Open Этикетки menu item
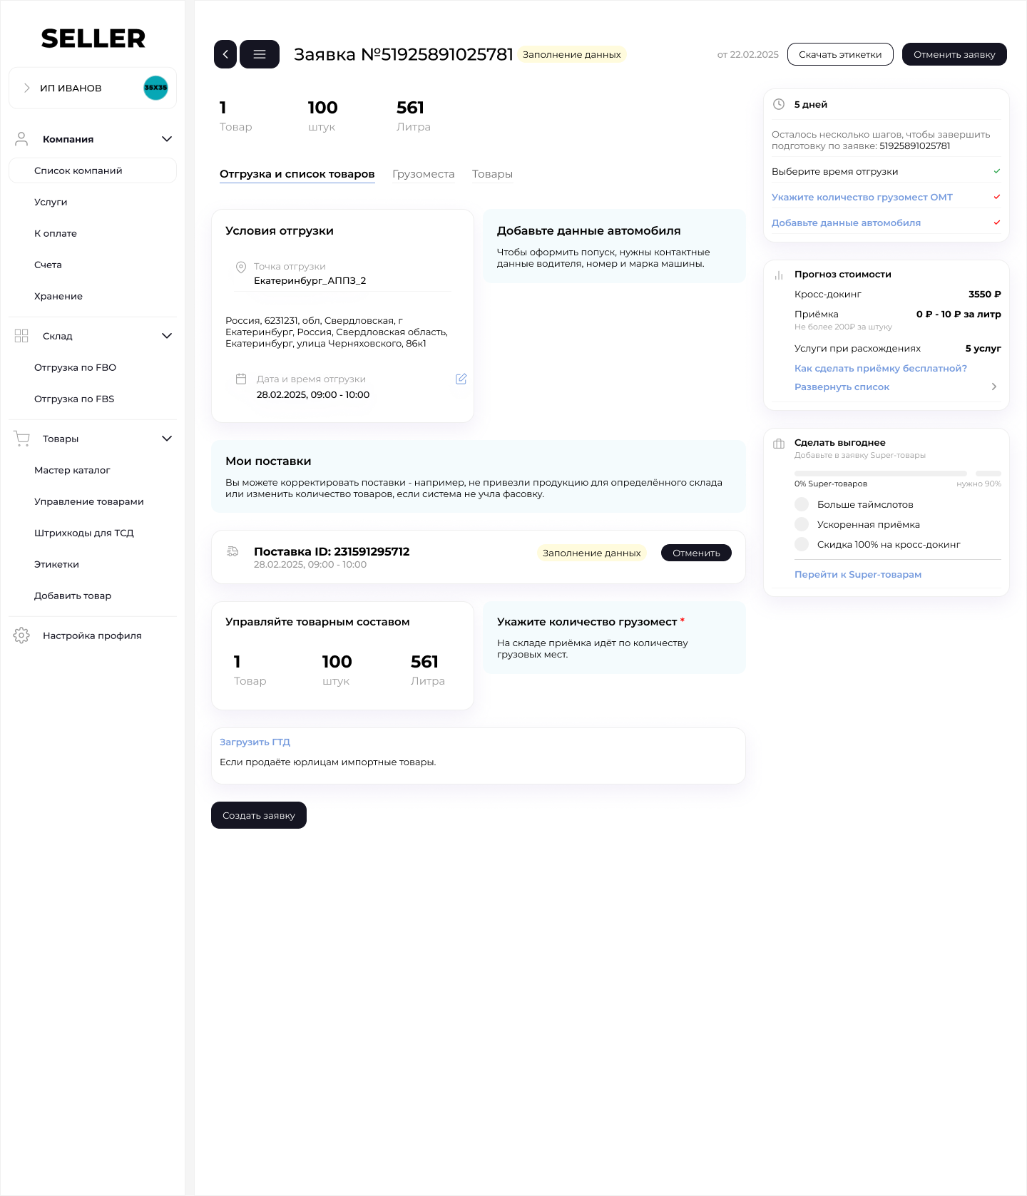Viewport: 1027px width, 1196px height. (56, 564)
